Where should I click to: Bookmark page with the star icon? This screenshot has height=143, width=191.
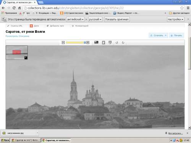182,8
